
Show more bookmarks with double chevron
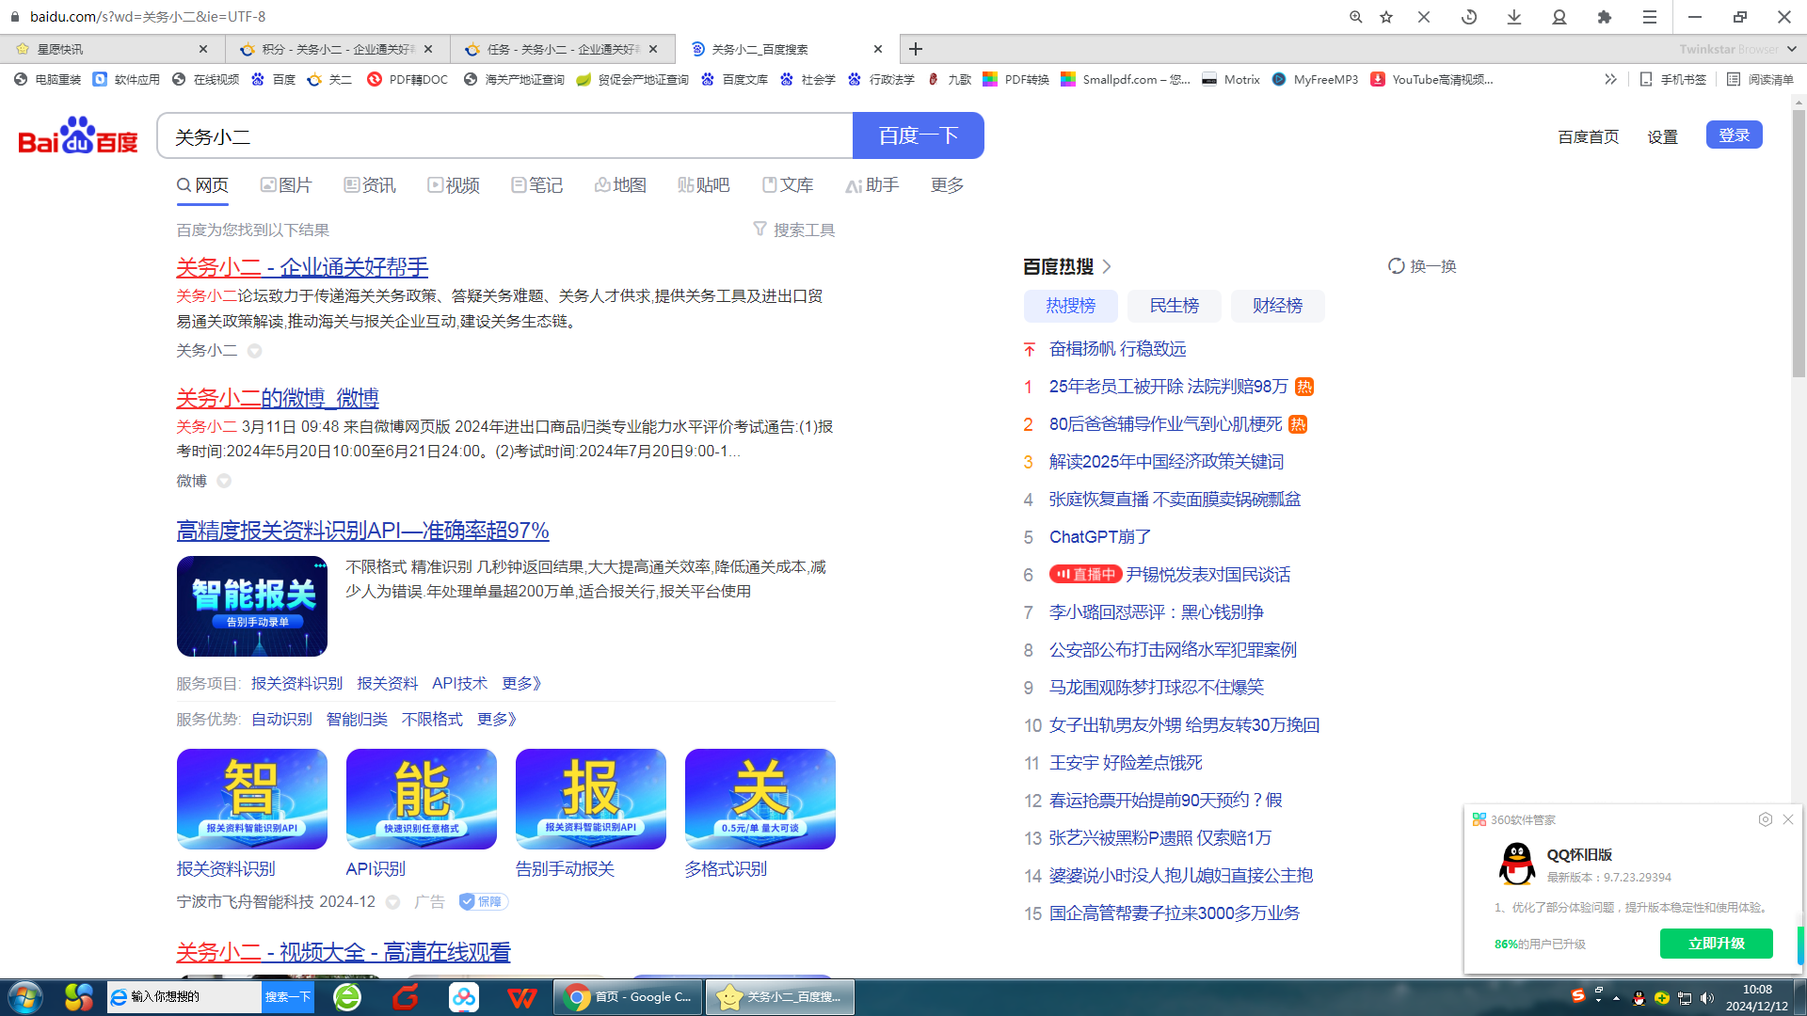(x=1610, y=80)
